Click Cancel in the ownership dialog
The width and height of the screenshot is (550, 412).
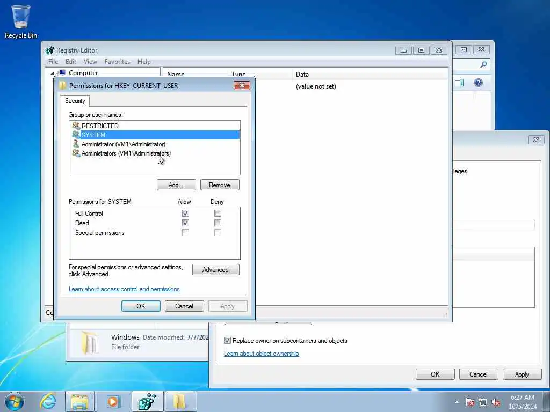[479, 374]
